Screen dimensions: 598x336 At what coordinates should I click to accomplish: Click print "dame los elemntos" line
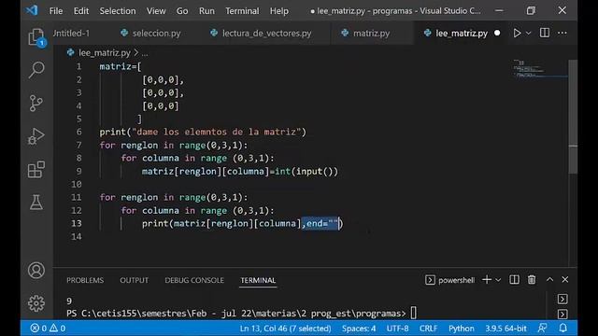click(x=203, y=132)
